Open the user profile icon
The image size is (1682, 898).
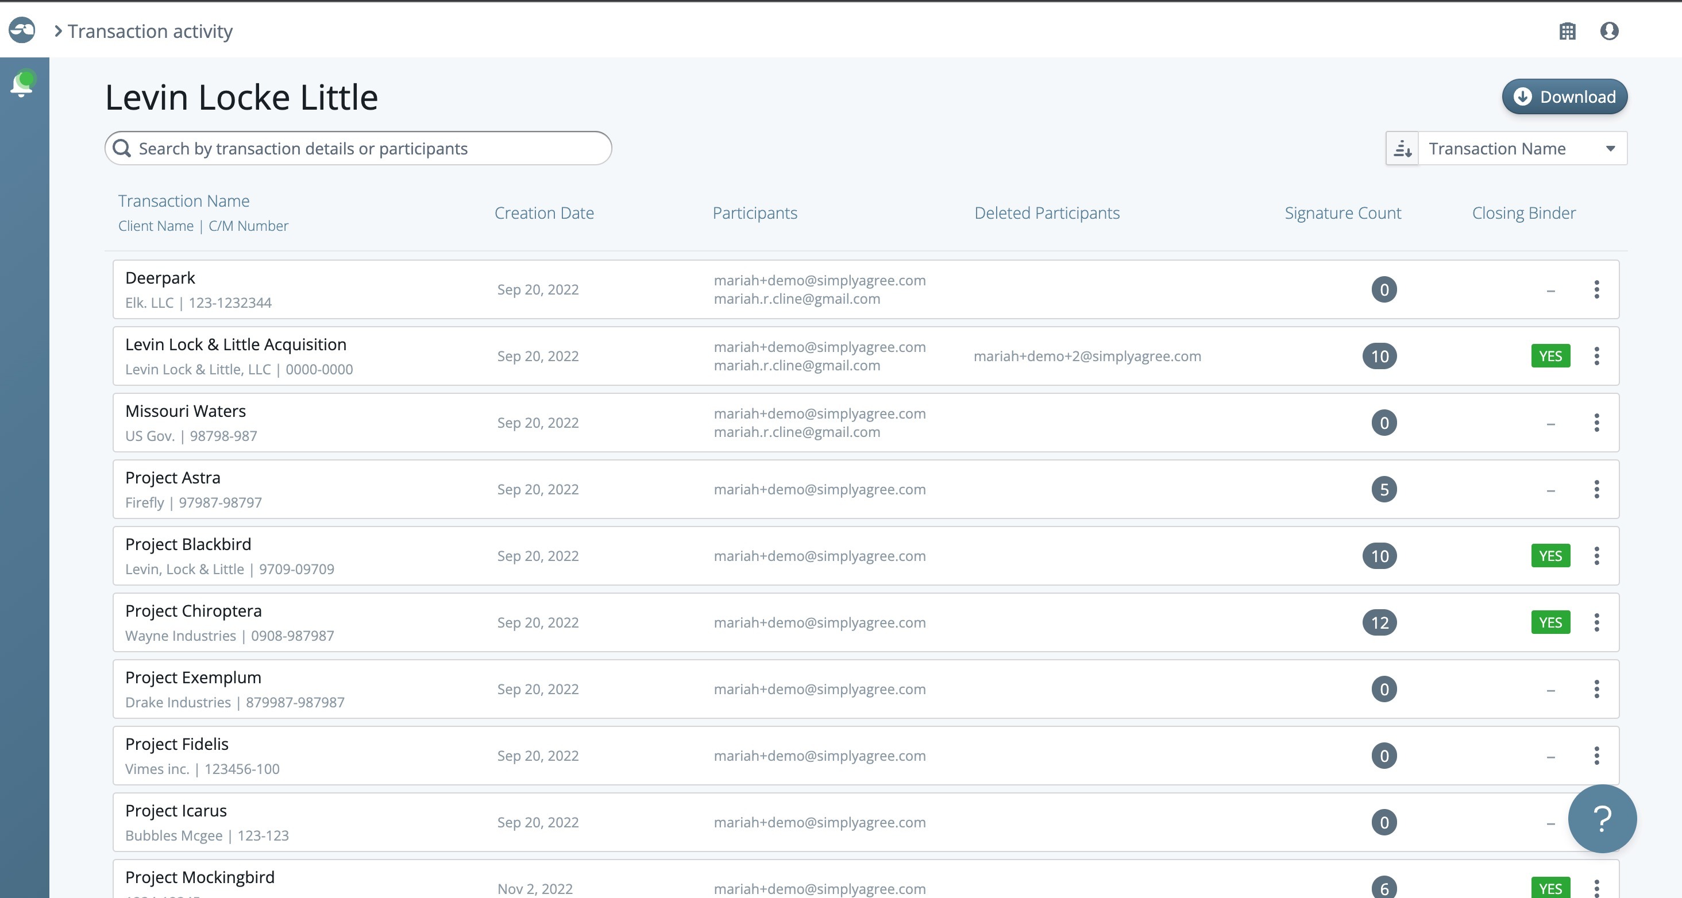[x=1609, y=30]
